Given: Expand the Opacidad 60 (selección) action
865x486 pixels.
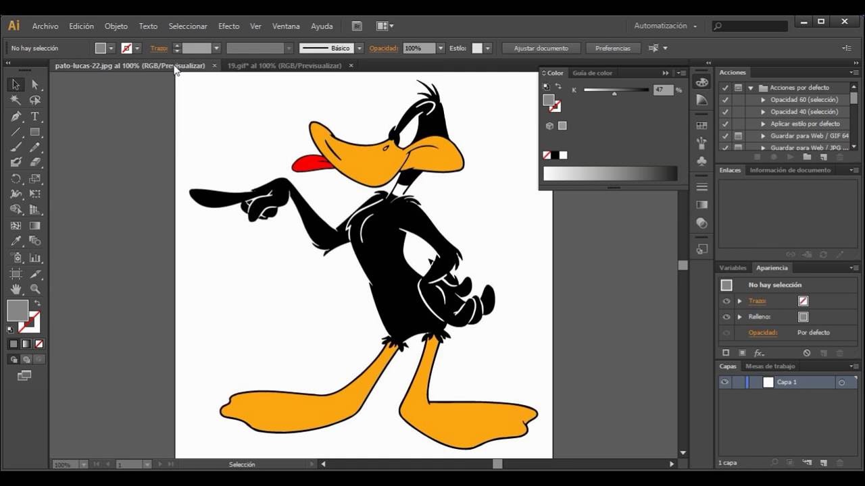Looking at the screenshot, I should point(763,100).
